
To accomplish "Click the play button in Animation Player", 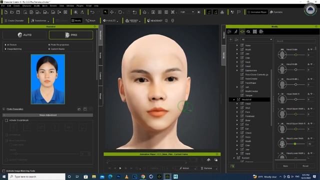I will coord(120,168).
